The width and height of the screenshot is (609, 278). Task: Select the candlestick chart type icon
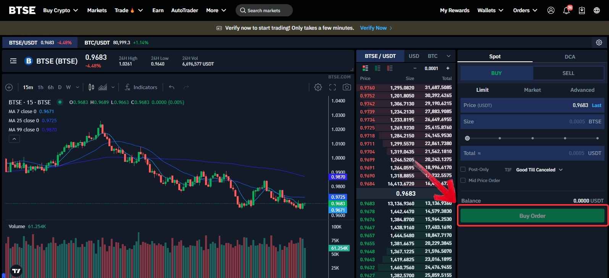pyautogui.click(x=91, y=87)
